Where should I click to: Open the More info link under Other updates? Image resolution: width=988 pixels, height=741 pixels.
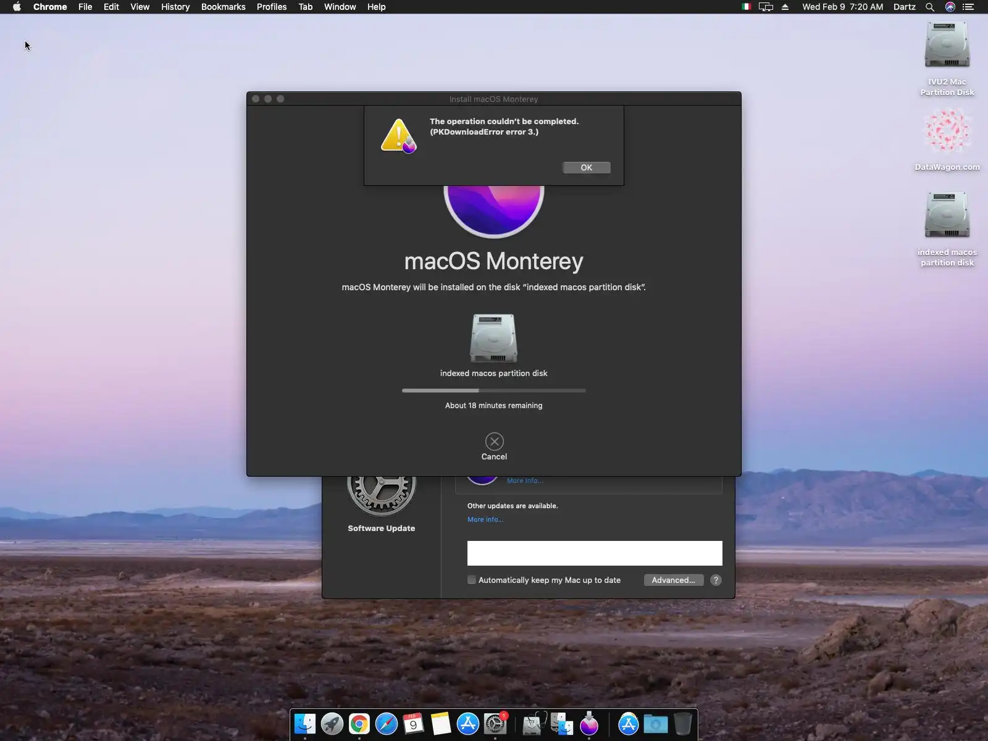485,519
